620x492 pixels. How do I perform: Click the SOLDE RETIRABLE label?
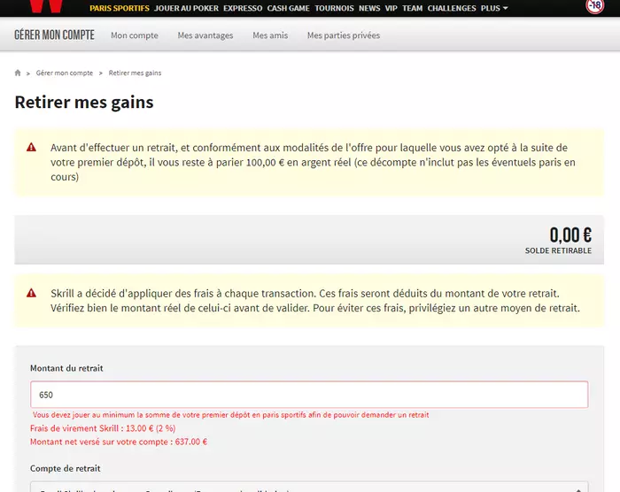click(x=558, y=250)
